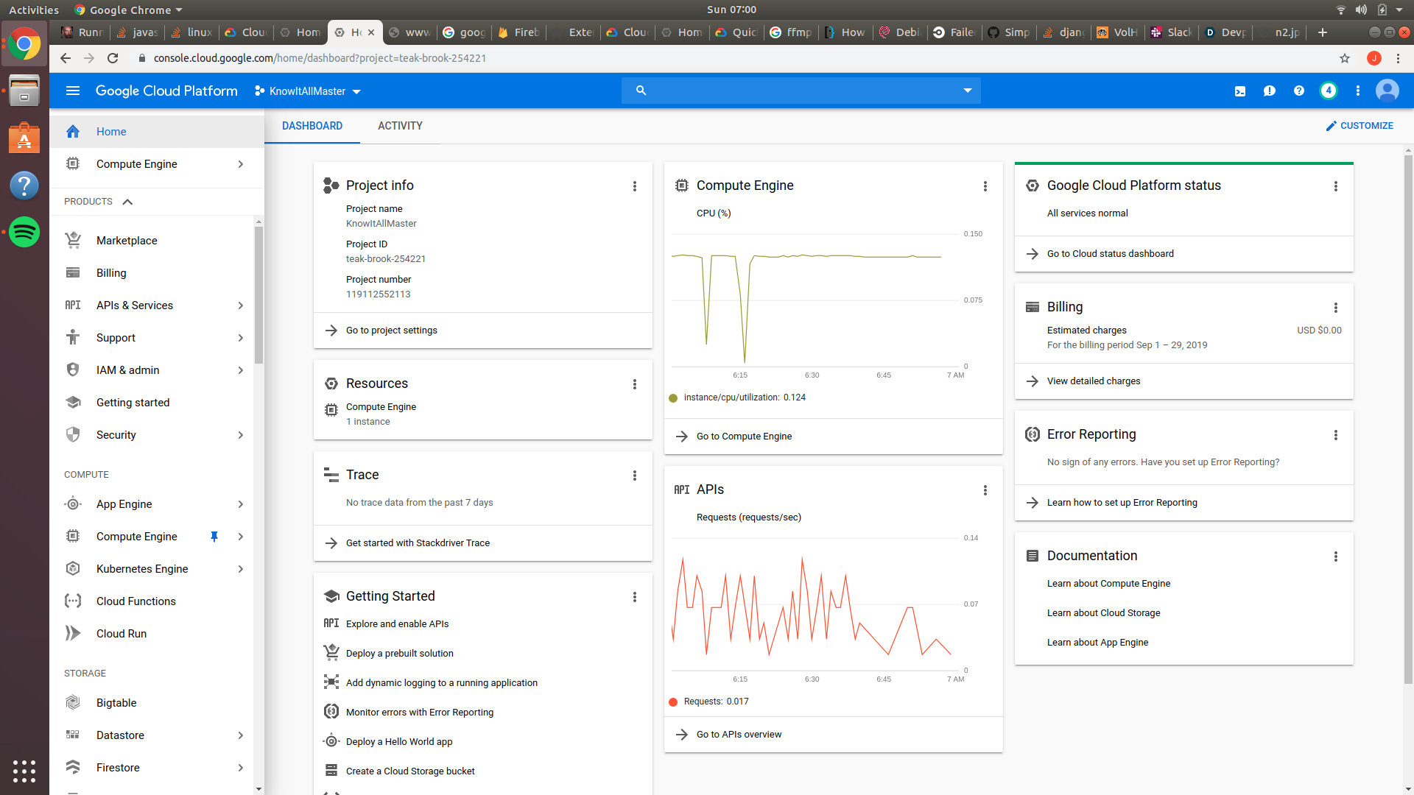The height and width of the screenshot is (795, 1414).
Task: Expand the search bar dropdown arrow
Action: [x=967, y=91]
